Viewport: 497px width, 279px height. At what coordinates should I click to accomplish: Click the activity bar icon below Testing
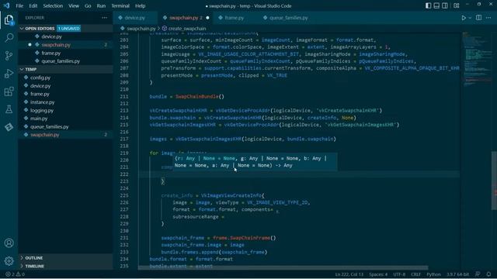click(9, 127)
